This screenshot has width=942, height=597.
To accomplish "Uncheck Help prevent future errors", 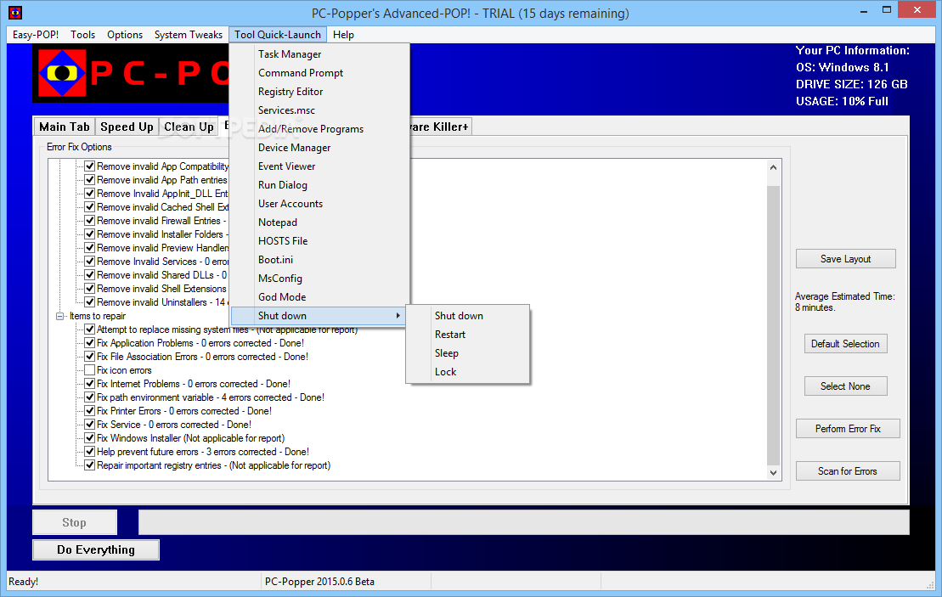I will pos(89,452).
